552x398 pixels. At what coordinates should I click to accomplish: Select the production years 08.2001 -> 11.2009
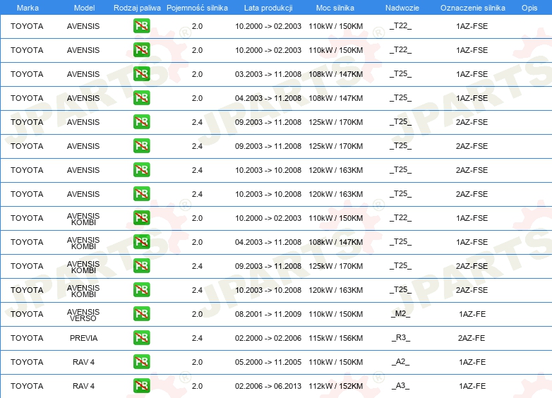click(x=268, y=314)
